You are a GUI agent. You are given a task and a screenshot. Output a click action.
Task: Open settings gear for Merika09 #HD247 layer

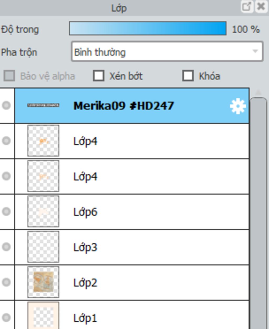[x=238, y=106]
